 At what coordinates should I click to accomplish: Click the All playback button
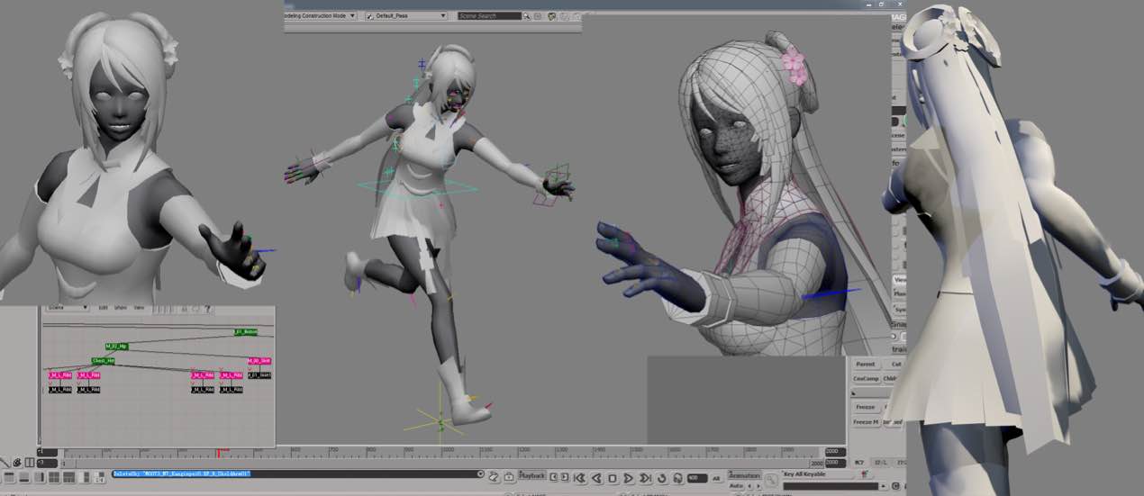pos(716,478)
